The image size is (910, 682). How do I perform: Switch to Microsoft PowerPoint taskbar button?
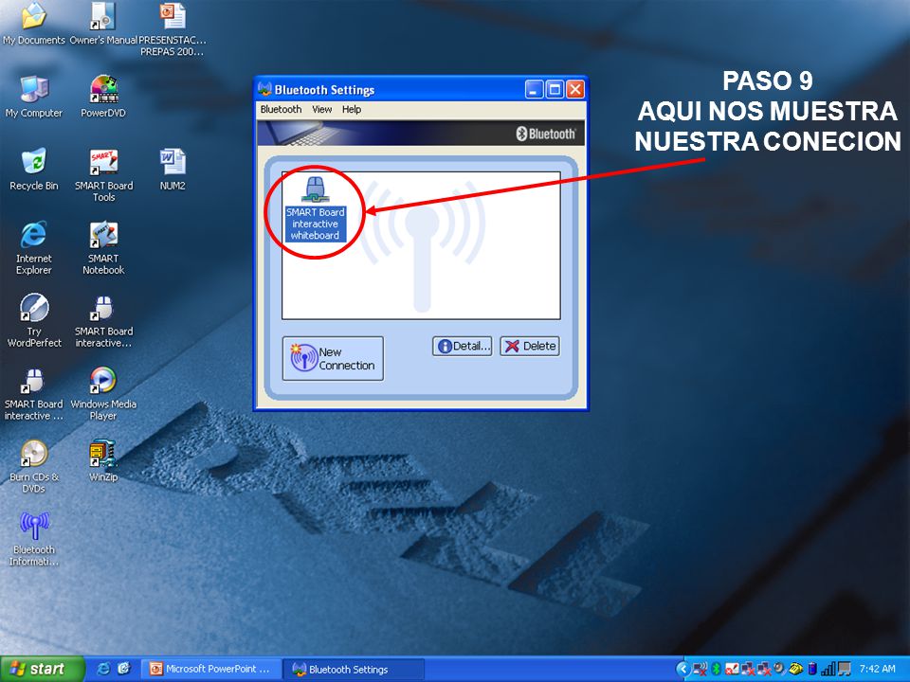[x=211, y=670]
